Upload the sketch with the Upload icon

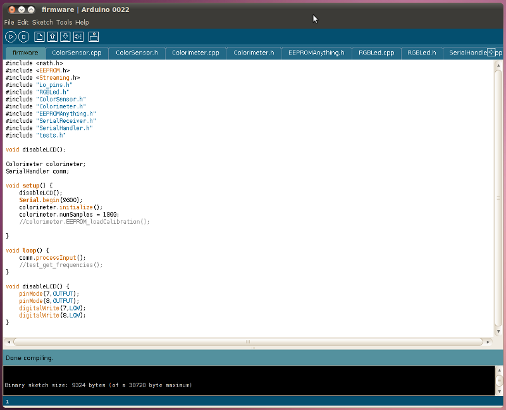79,37
